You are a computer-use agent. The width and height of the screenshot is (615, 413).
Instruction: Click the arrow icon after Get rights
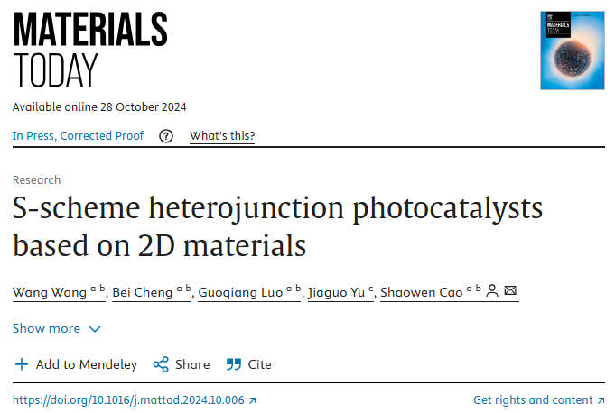coord(601,400)
